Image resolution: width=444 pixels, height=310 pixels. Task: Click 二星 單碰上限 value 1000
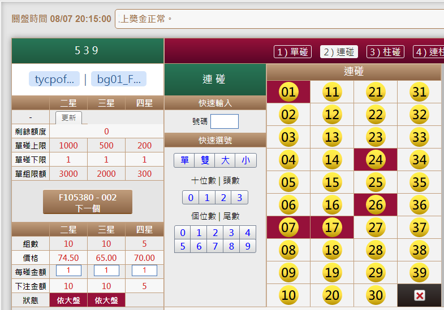click(68, 145)
